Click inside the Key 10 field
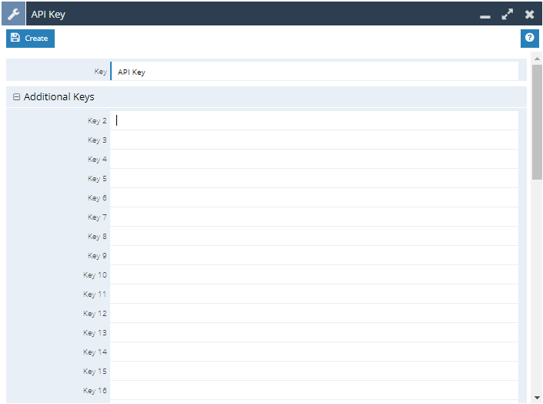The height and width of the screenshot is (404, 543). point(314,274)
